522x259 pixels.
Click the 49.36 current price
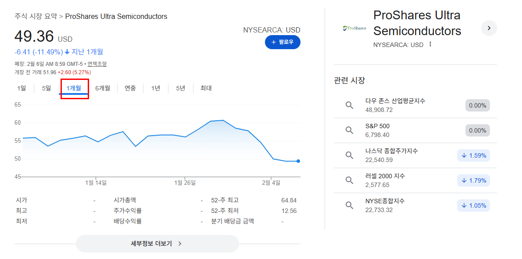click(x=34, y=36)
